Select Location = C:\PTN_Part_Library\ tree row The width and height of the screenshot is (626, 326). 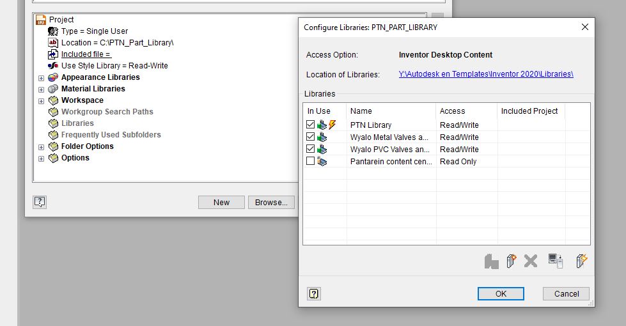118,43
